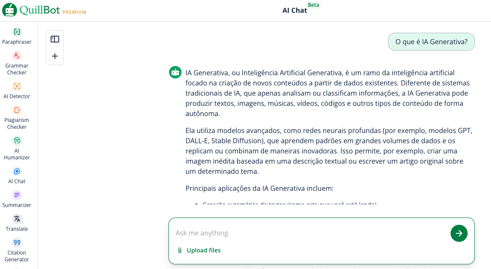
Task: Click the QuillBot chat avatar icon
Action: tap(175, 72)
